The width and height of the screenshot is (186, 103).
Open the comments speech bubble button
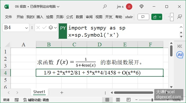tap(143, 17)
